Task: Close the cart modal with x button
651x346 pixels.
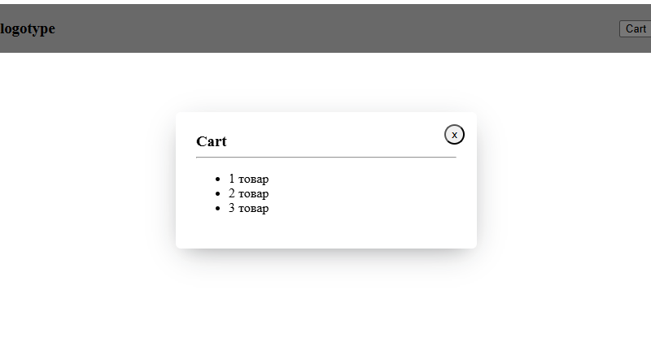Action: coord(454,135)
